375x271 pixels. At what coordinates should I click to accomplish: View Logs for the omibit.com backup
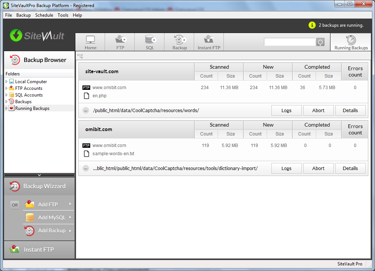coord(286,168)
